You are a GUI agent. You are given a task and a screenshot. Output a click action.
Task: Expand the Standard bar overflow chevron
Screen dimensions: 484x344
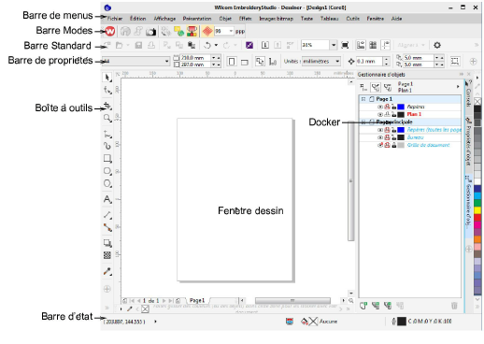(x=477, y=45)
